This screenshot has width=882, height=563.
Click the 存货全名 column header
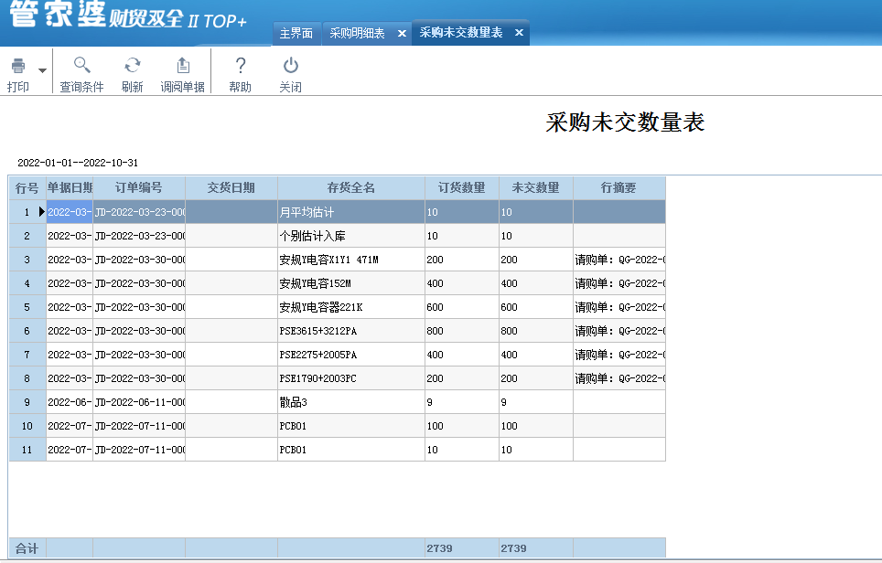351,186
